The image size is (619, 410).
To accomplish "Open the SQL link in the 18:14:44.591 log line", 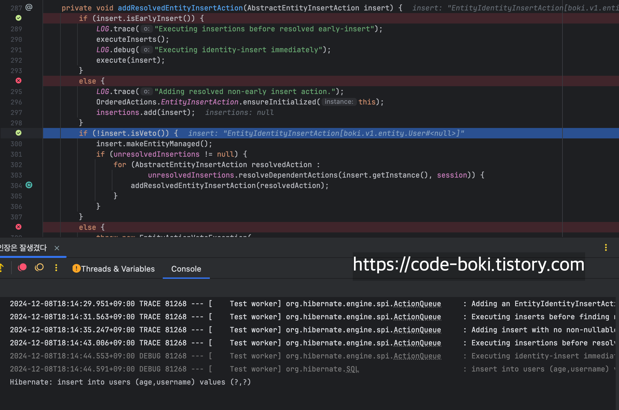I will [x=353, y=369].
